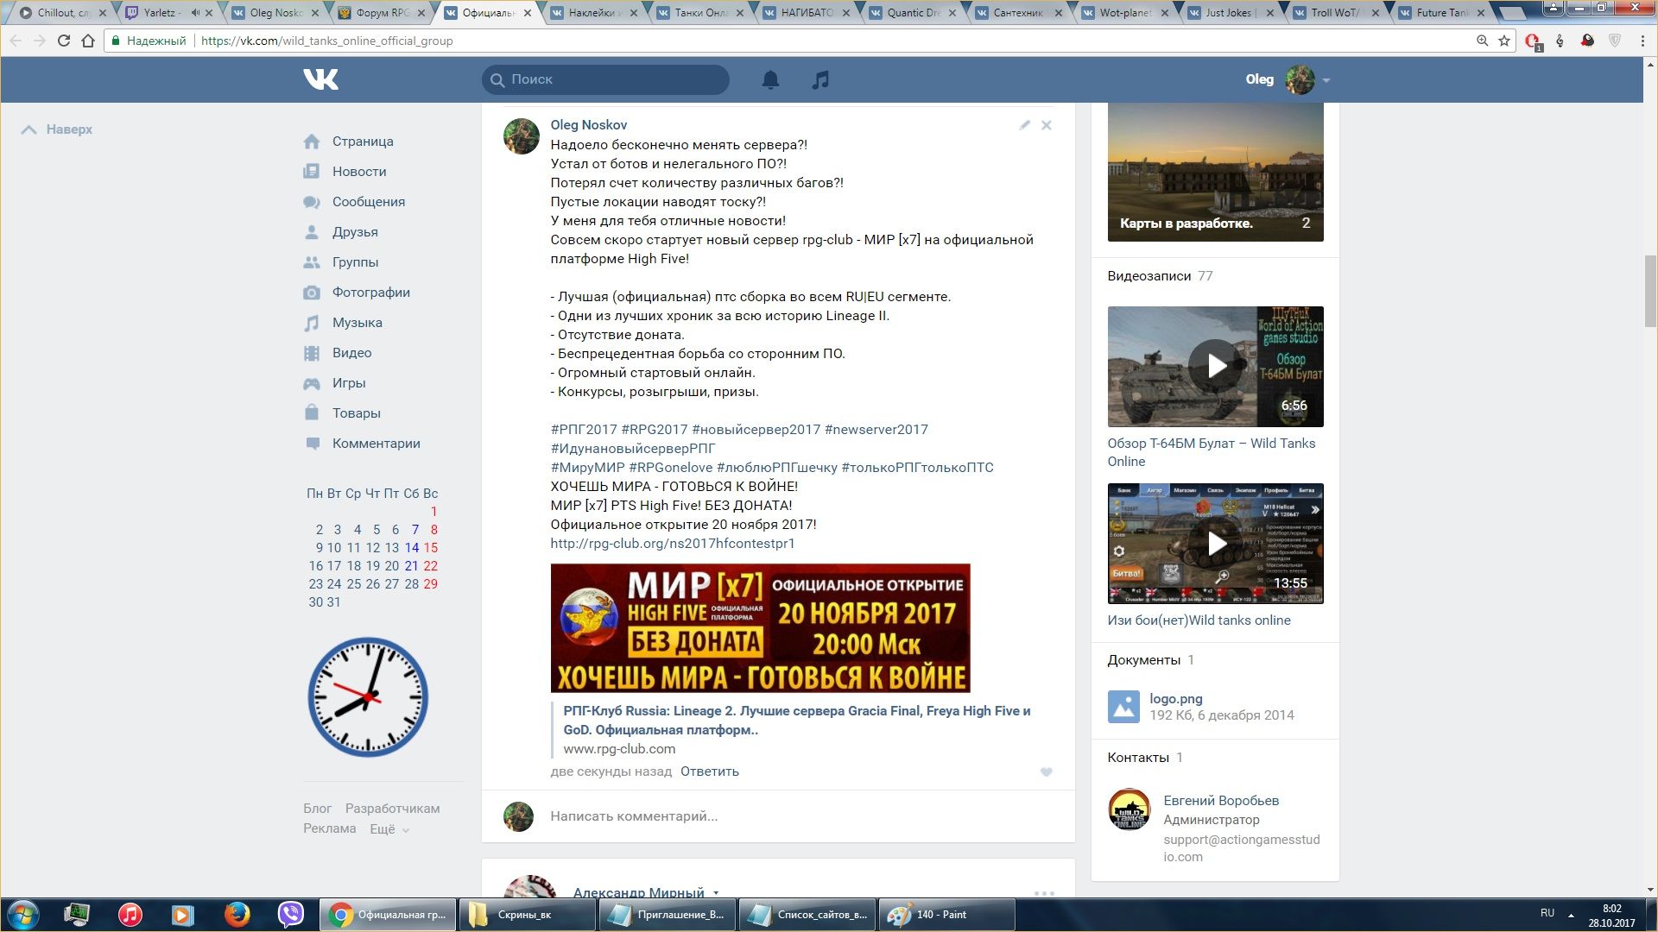Like the post with heart icon
The width and height of the screenshot is (1658, 932).
(1046, 772)
